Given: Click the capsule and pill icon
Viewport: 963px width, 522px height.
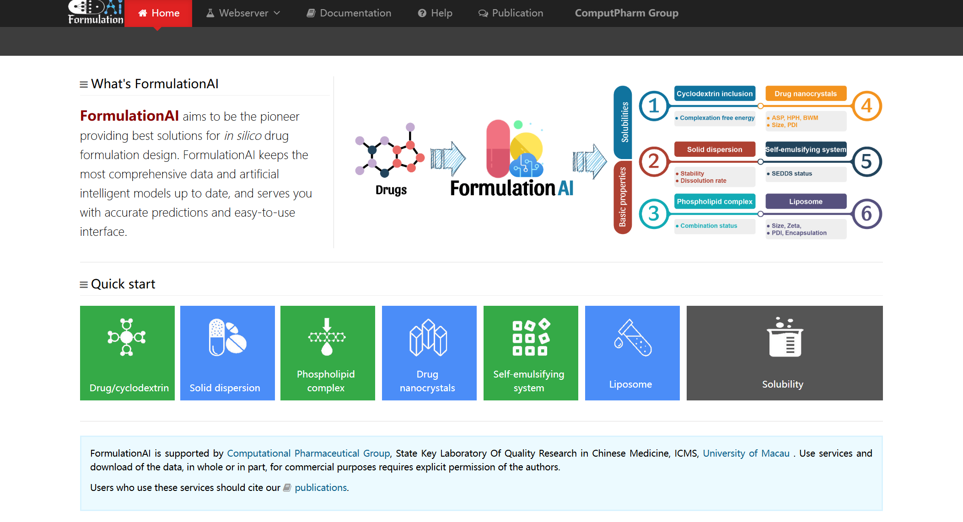Looking at the screenshot, I should click(227, 337).
